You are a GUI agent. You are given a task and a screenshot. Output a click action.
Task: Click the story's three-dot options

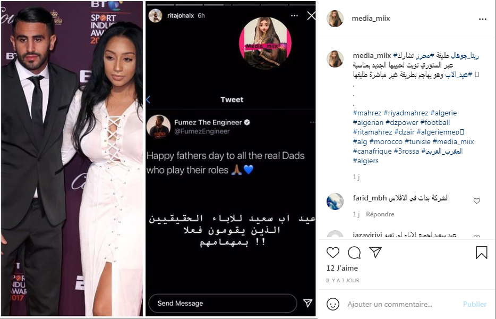(x=294, y=15)
